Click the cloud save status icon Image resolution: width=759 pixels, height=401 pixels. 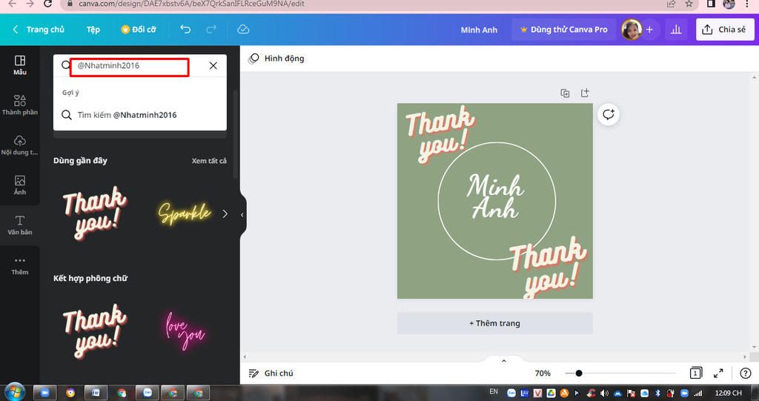coord(243,30)
